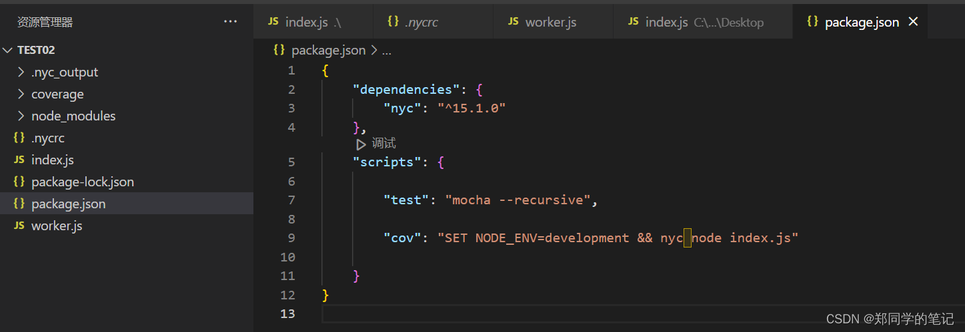Click the braces icon beside .nycrc in explorer
This screenshot has width=965, height=332.
coord(19,138)
